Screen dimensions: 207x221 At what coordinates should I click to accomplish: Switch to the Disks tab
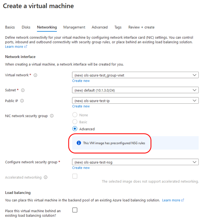(26, 27)
